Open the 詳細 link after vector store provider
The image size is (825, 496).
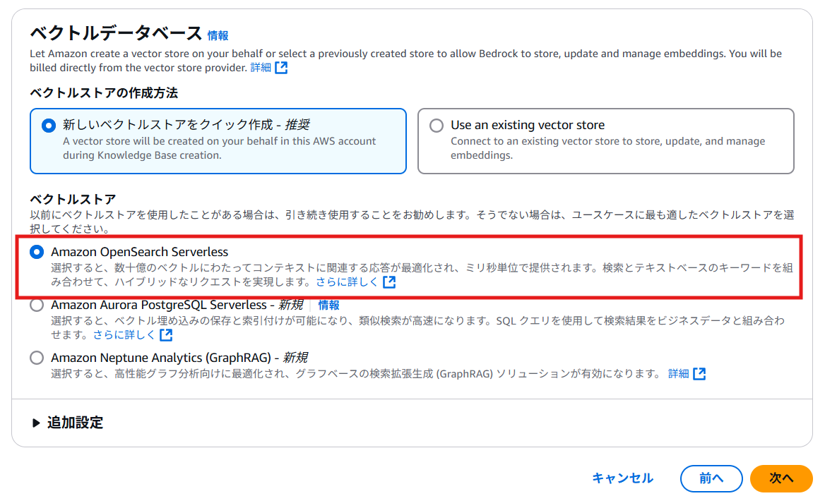click(x=261, y=68)
